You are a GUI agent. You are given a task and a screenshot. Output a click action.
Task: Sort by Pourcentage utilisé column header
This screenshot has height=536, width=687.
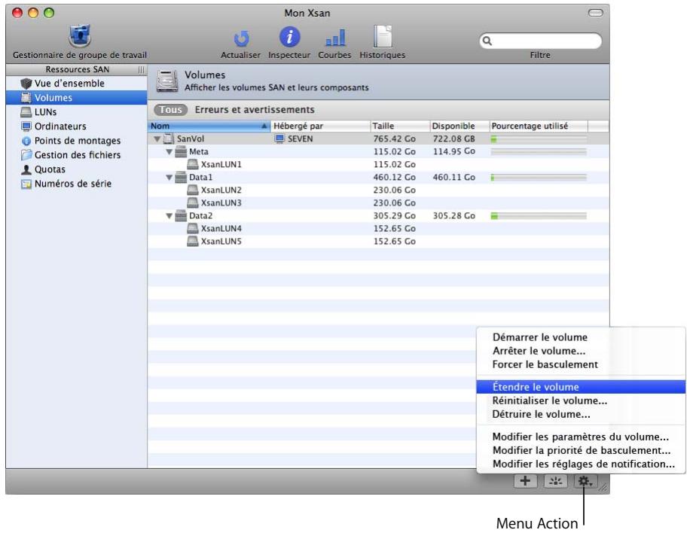click(x=539, y=126)
